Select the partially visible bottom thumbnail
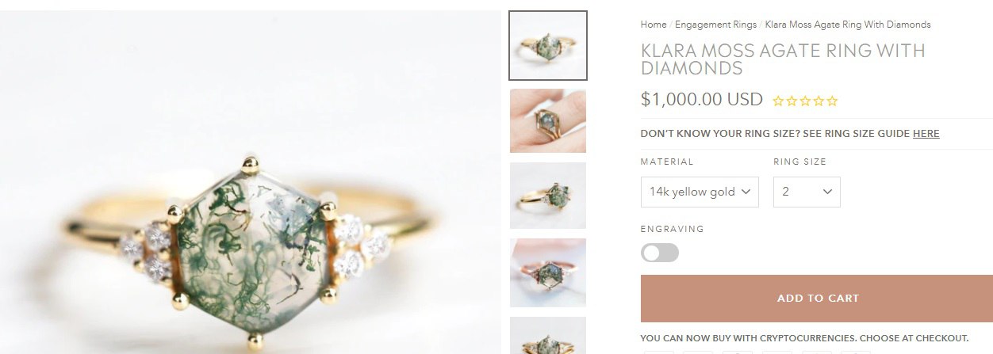 [x=548, y=335]
